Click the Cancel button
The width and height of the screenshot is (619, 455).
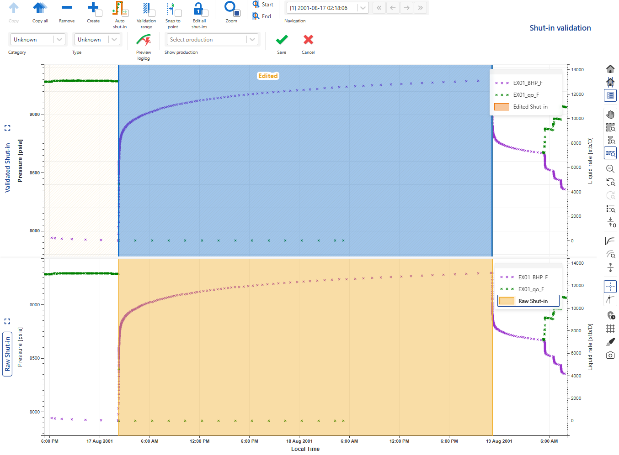point(308,41)
